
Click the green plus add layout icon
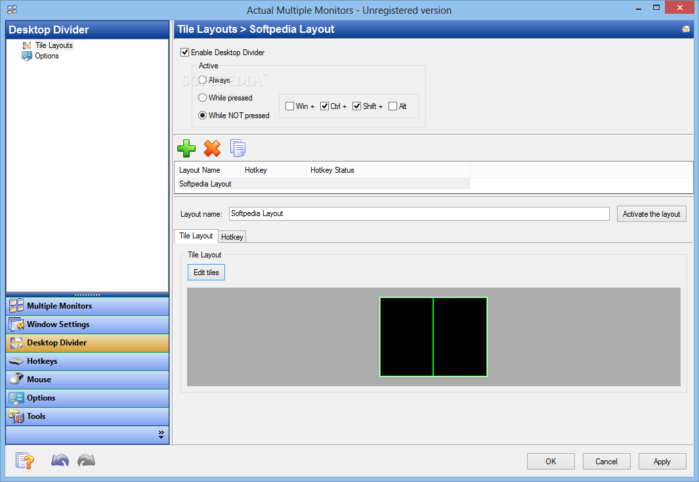(x=186, y=148)
